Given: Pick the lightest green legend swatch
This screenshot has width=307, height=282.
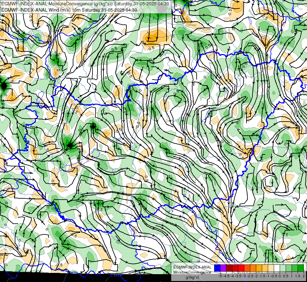Looking at the screenshot, I should (x=283, y=268).
